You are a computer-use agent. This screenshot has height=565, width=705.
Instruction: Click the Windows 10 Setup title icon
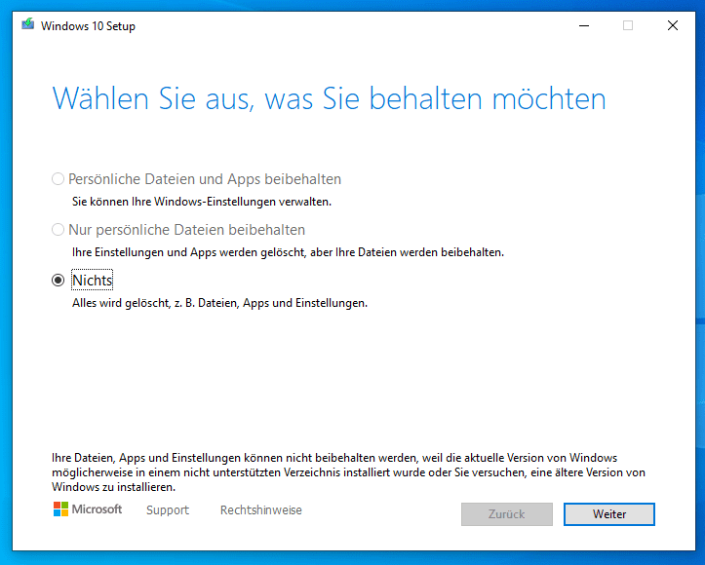(28, 24)
